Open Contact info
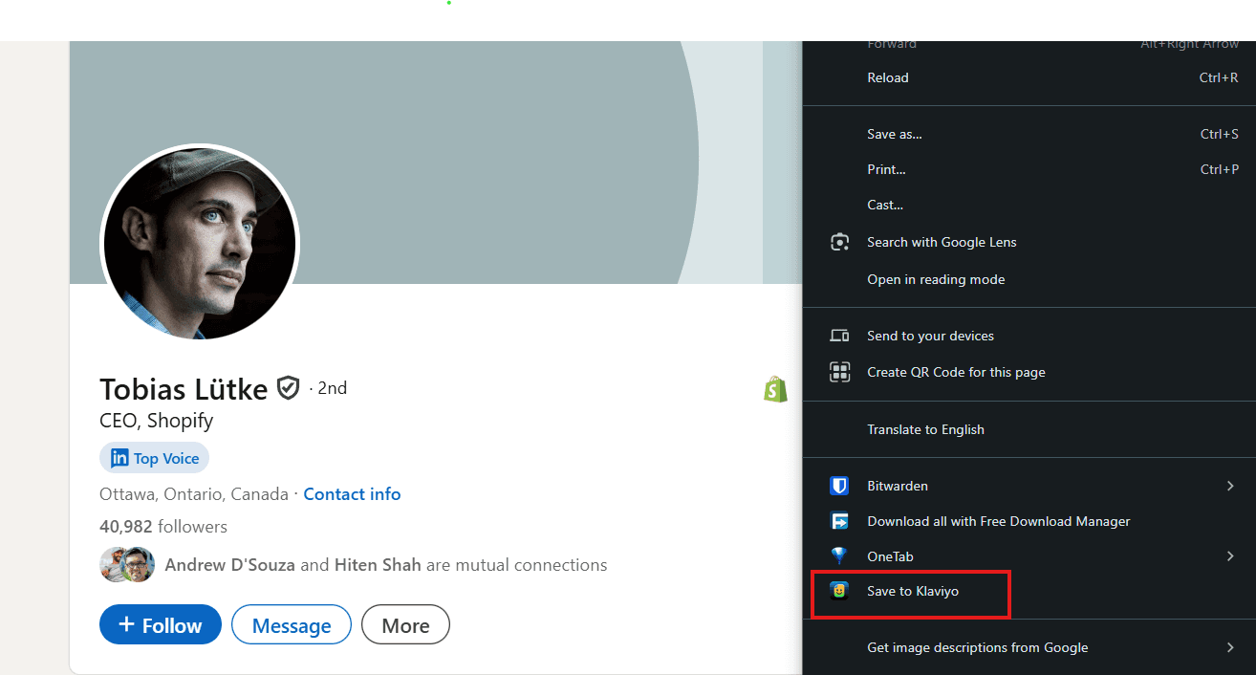The image size is (1256, 675). (352, 493)
